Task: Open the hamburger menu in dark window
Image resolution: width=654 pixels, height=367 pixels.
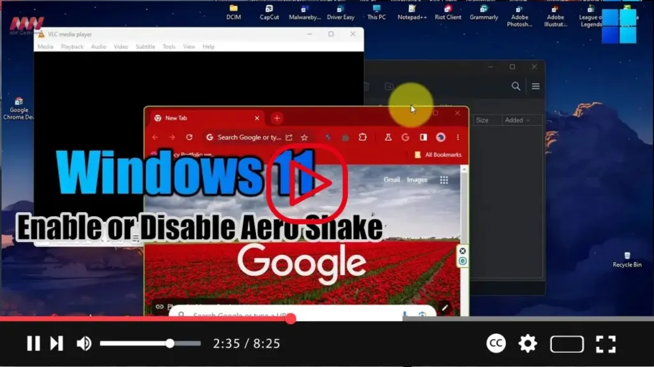Action: coord(535,87)
